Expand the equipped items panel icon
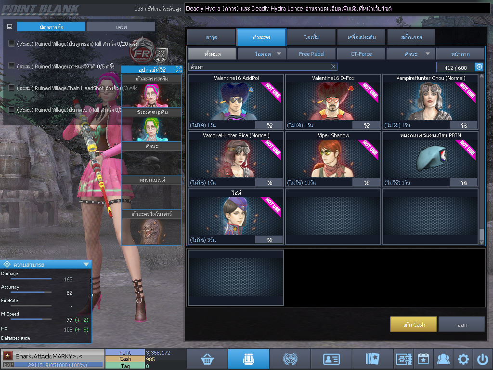Viewport: 493px width, 370px height. (179, 69)
